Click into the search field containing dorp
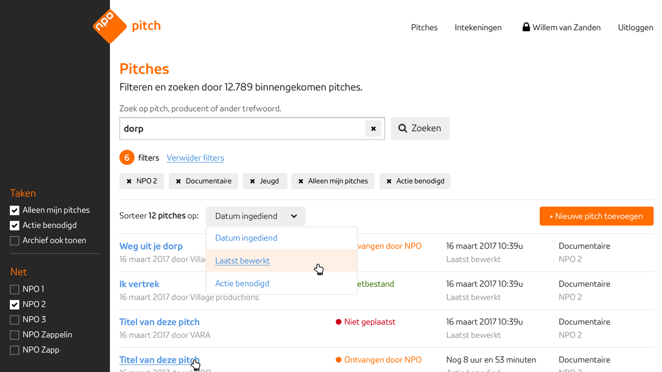This screenshot has width=662, height=372. click(241, 128)
